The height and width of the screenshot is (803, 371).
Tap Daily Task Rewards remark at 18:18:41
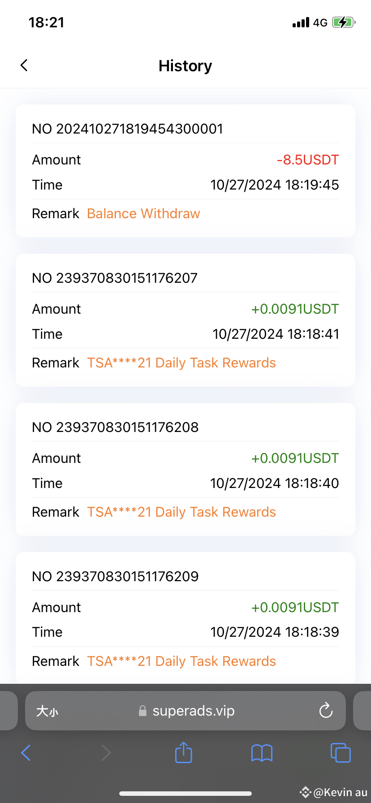tap(181, 363)
